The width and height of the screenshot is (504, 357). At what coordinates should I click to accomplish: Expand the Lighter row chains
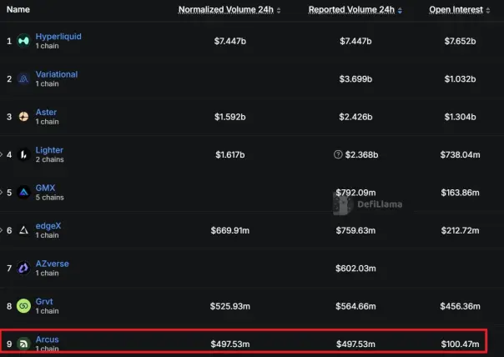tap(1, 154)
